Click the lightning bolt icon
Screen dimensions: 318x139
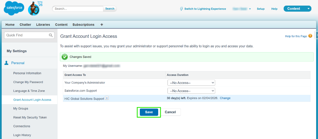pos(182,9)
